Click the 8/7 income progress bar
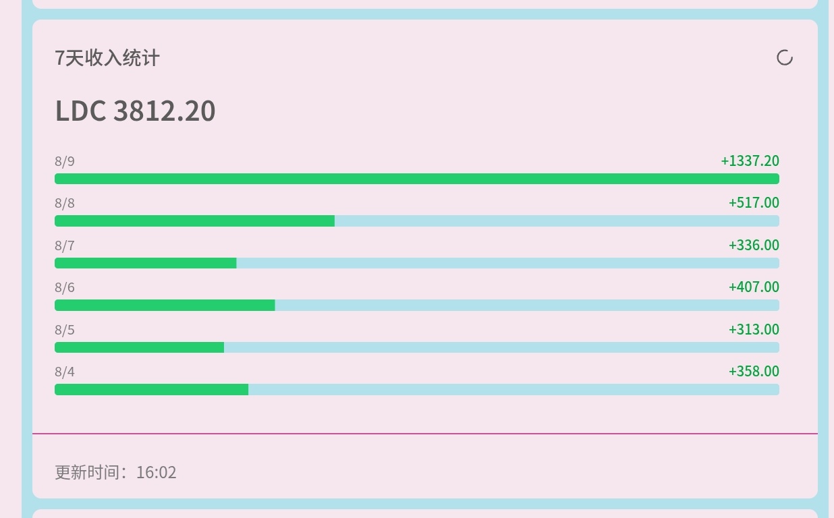Screen dimensions: 834x518 point(417,263)
